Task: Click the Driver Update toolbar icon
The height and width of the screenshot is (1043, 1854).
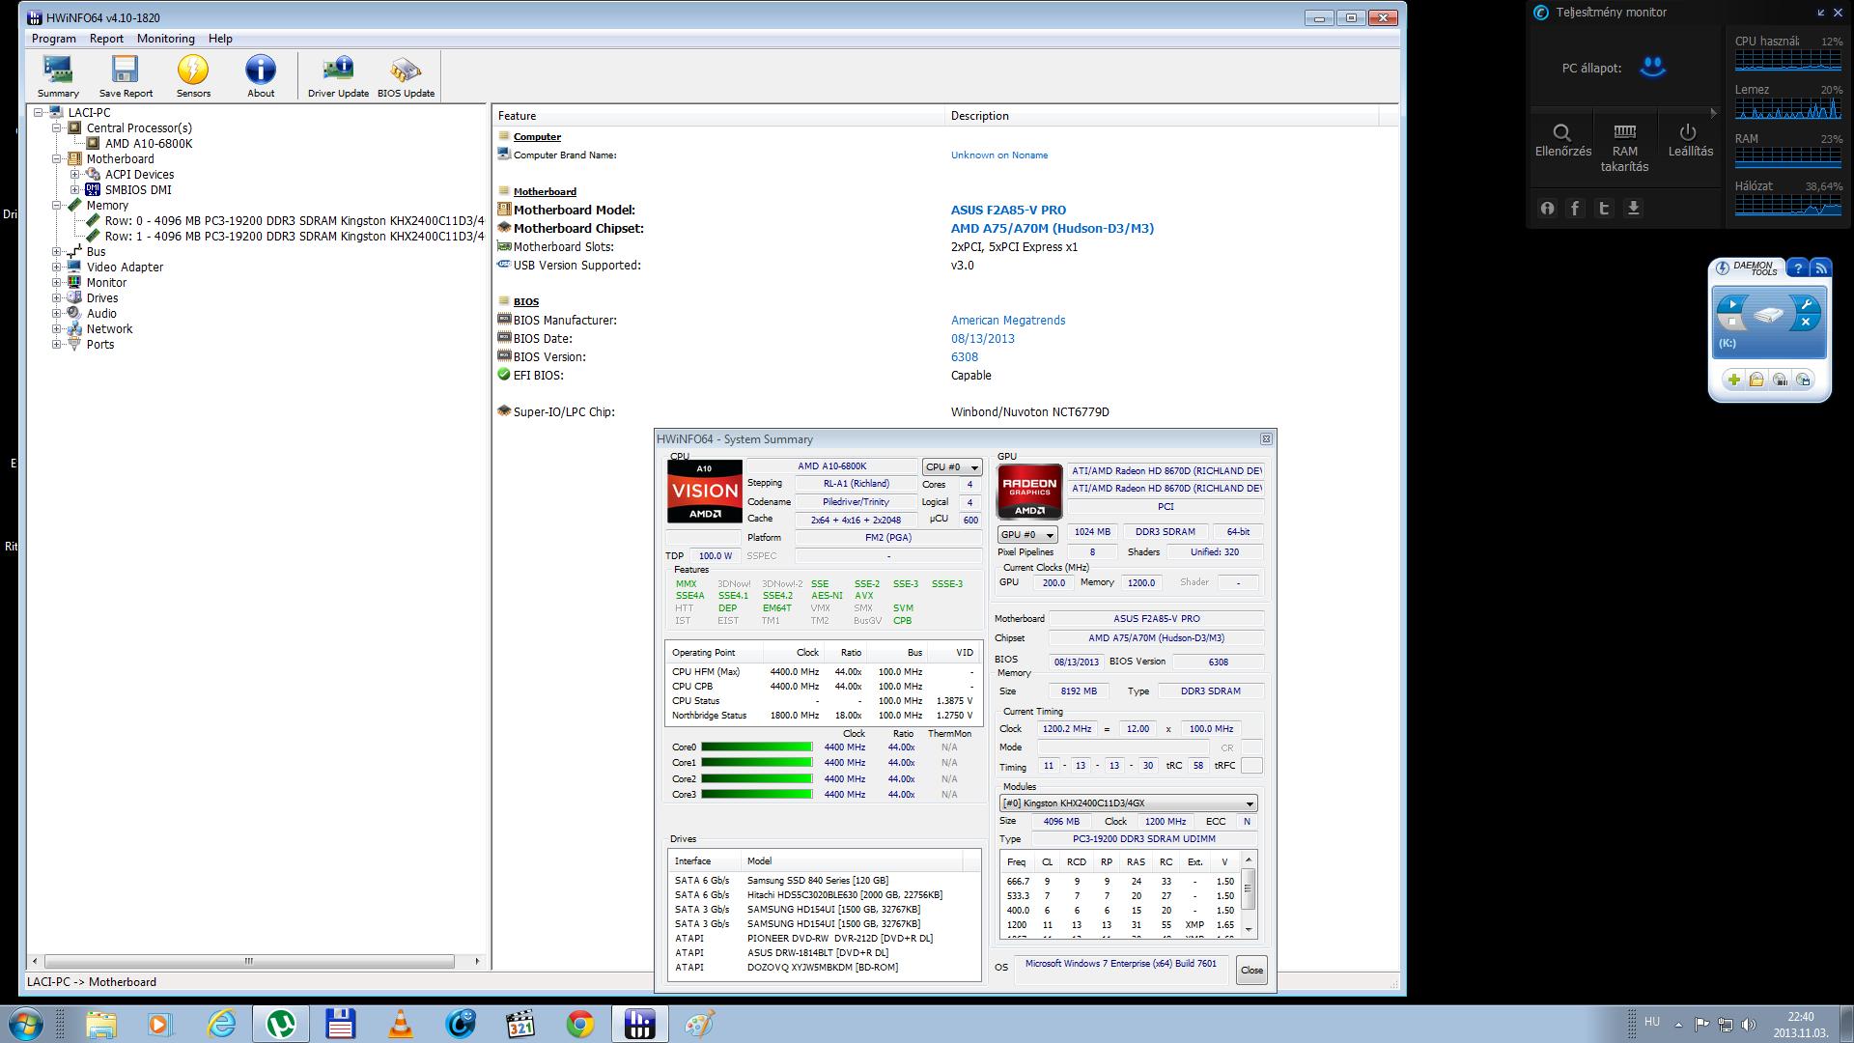Action: pyautogui.click(x=338, y=76)
